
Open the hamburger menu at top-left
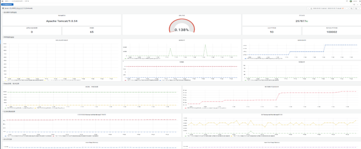[x=2, y=1]
